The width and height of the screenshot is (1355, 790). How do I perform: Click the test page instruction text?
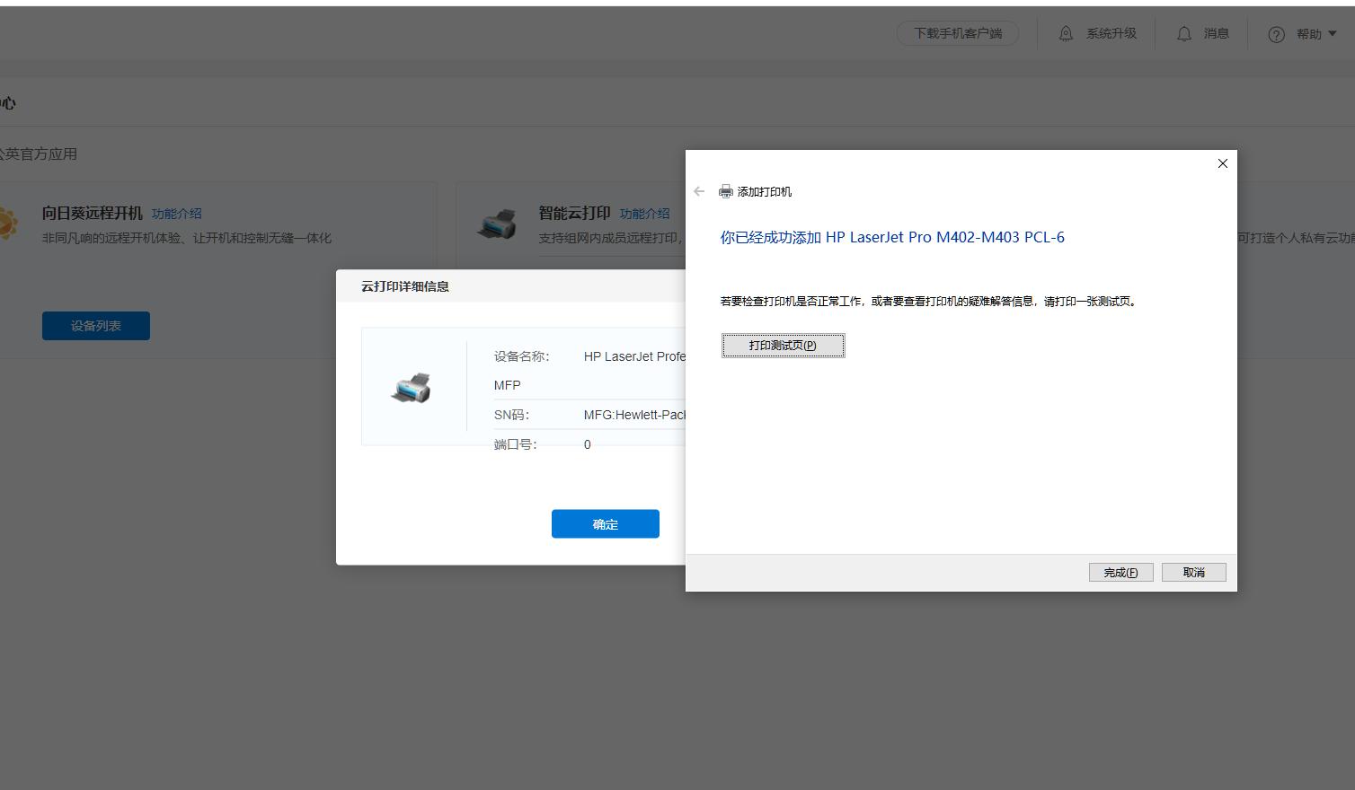929,302
